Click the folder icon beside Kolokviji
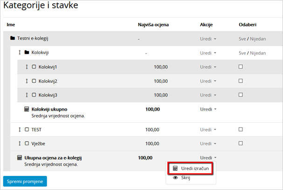Viewport: 283px width, 190px height. click(x=27, y=53)
